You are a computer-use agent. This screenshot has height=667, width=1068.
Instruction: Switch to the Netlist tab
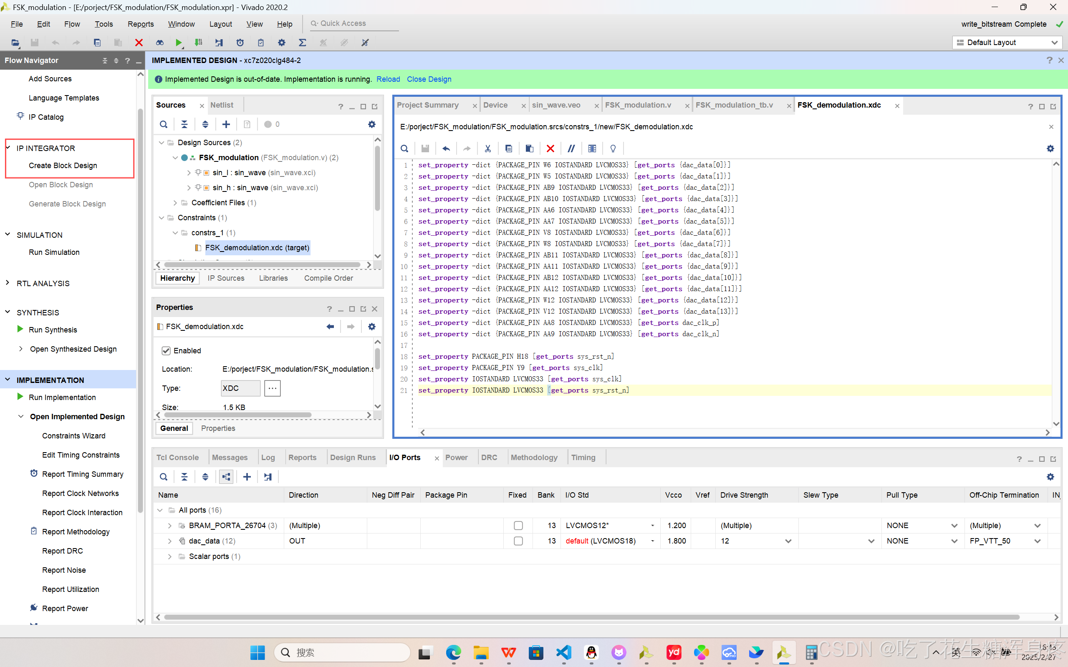[222, 105]
